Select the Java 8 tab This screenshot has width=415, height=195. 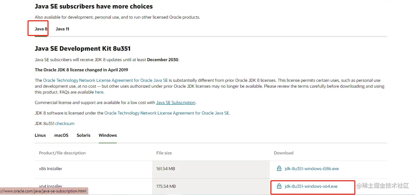pos(41,29)
